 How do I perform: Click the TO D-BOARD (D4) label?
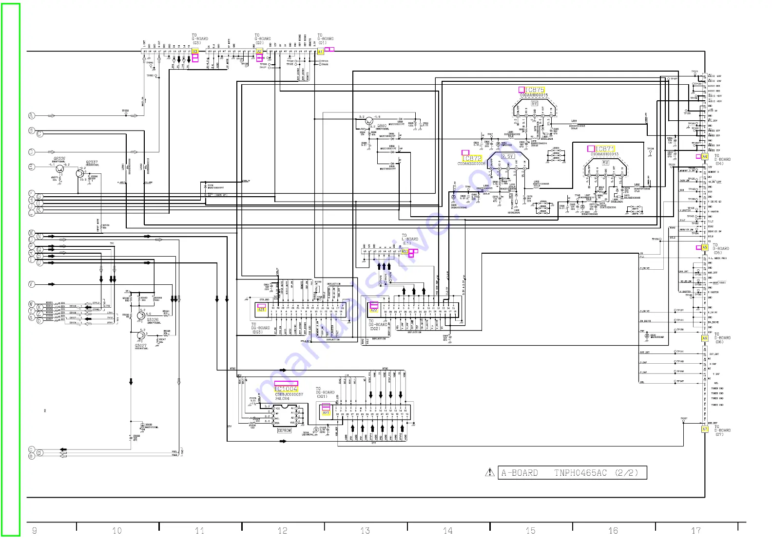click(x=722, y=160)
